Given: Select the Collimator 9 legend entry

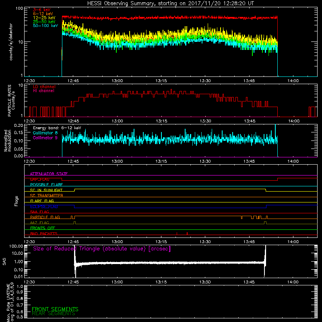Looking at the screenshot, I should 45,138.
